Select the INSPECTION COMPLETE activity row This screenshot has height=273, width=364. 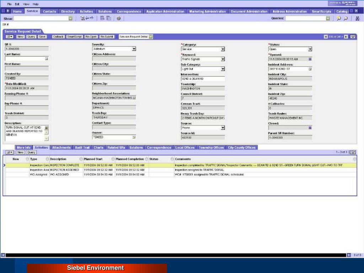(181, 165)
